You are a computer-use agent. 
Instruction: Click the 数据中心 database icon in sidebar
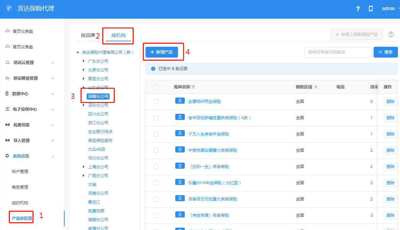coord(7,94)
